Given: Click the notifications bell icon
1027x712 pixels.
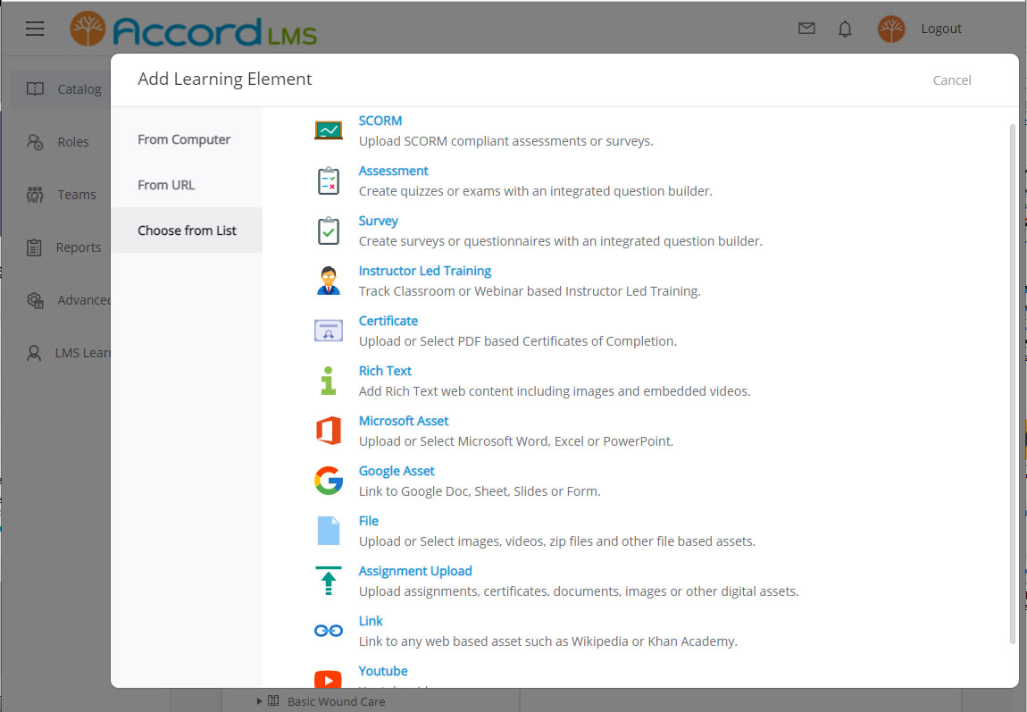Looking at the screenshot, I should 845,29.
